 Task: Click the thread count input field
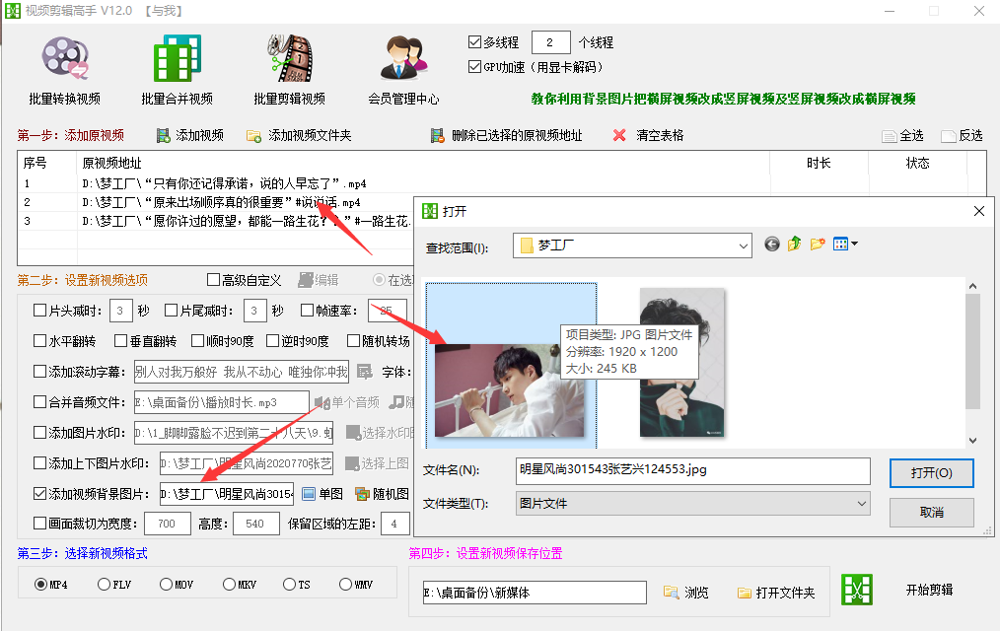coord(550,42)
